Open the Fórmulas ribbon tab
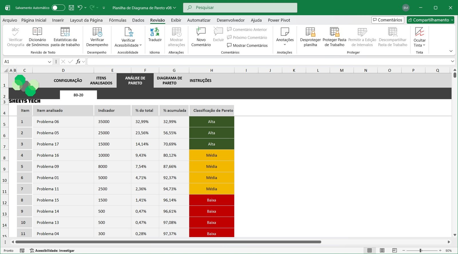The width and height of the screenshot is (458, 254). (x=118, y=20)
